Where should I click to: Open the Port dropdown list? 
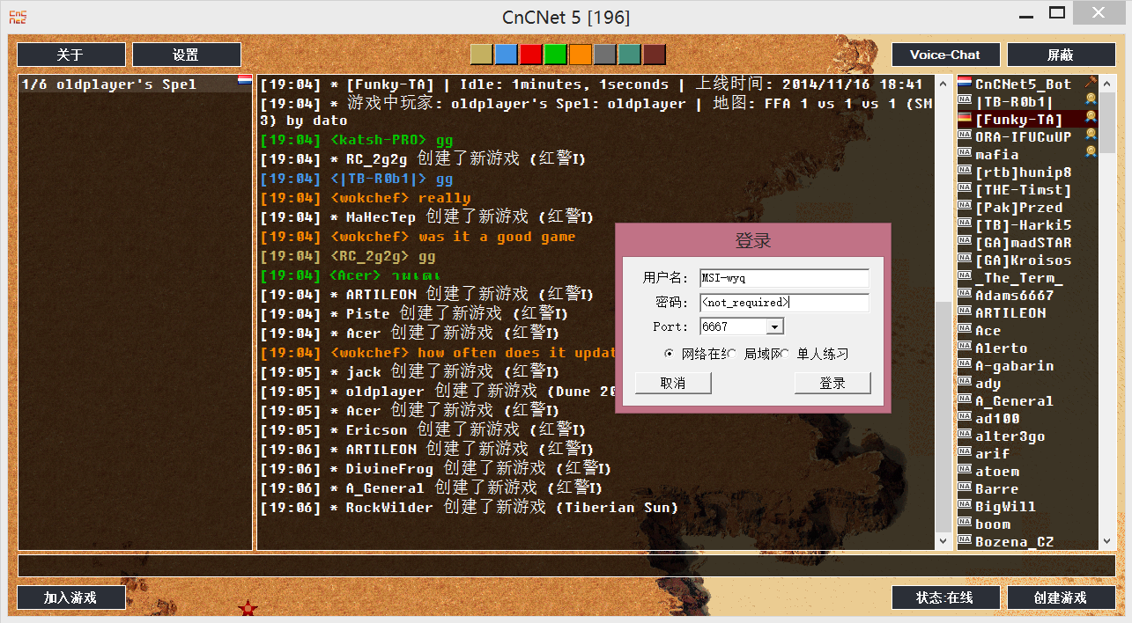pos(774,326)
